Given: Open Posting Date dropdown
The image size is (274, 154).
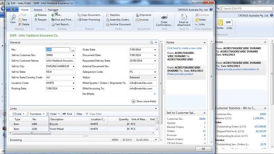Looking at the screenshot, I should [x=73, y=89].
